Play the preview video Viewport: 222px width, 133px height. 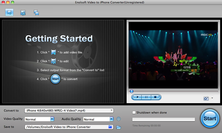click(137, 97)
